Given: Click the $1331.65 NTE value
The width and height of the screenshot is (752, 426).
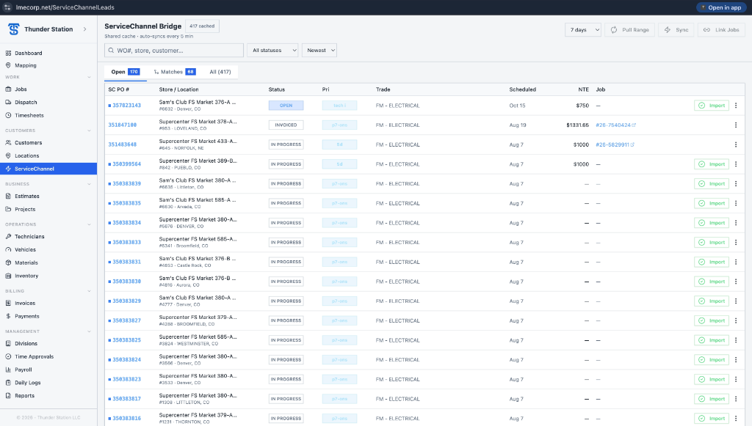Looking at the screenshot, I should (577, 125).
